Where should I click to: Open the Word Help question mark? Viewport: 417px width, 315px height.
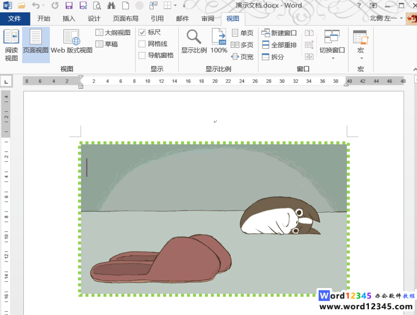point(359,5)
